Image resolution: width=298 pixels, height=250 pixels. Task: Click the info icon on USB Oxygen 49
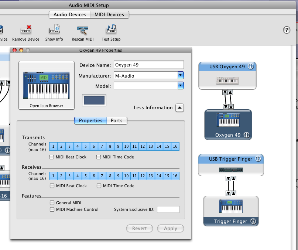coord(251,66)
